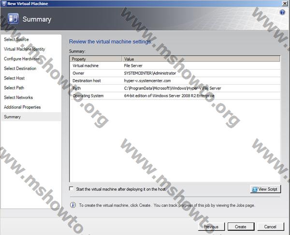
Task: Open the Select Host step
Action: coord(14,78)
